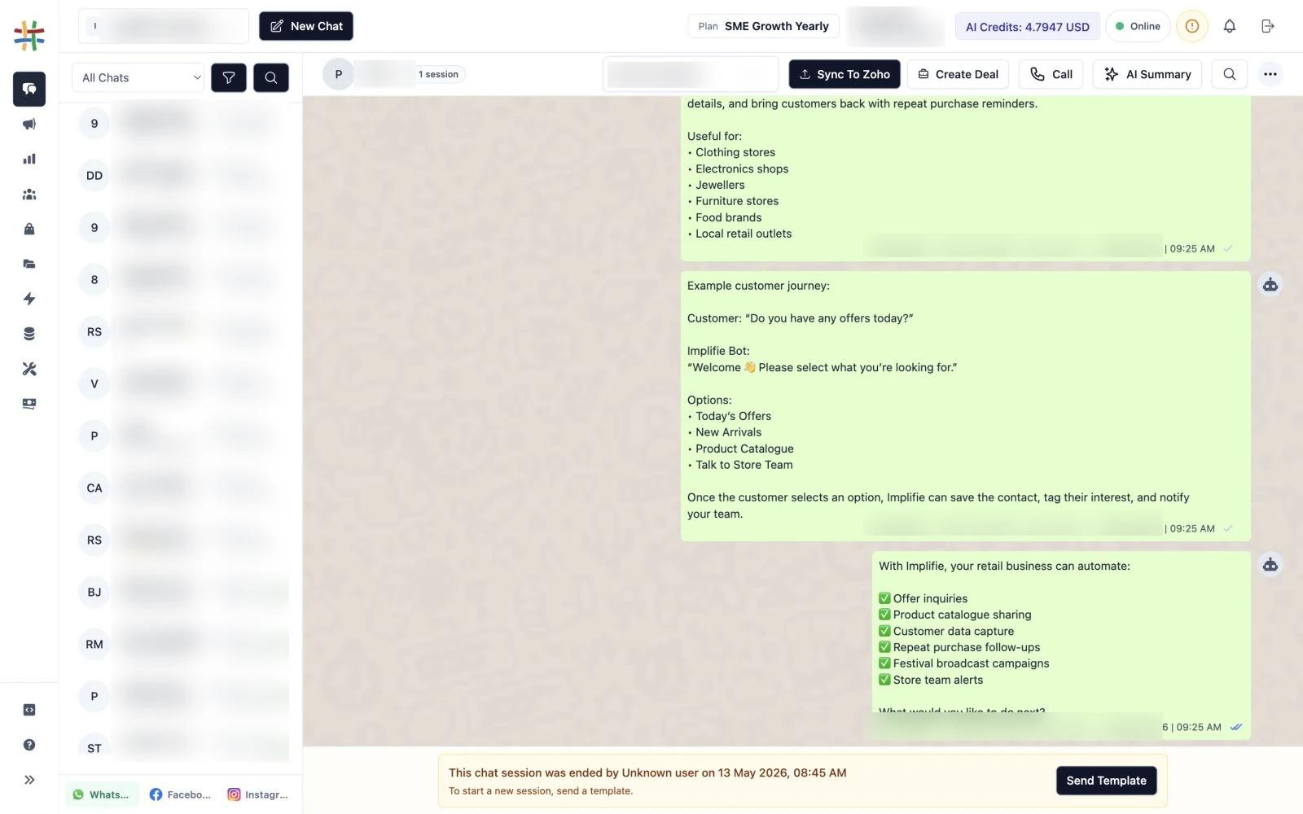Switch to the Facebook channel tab
1303x814 pixels.
180,794
